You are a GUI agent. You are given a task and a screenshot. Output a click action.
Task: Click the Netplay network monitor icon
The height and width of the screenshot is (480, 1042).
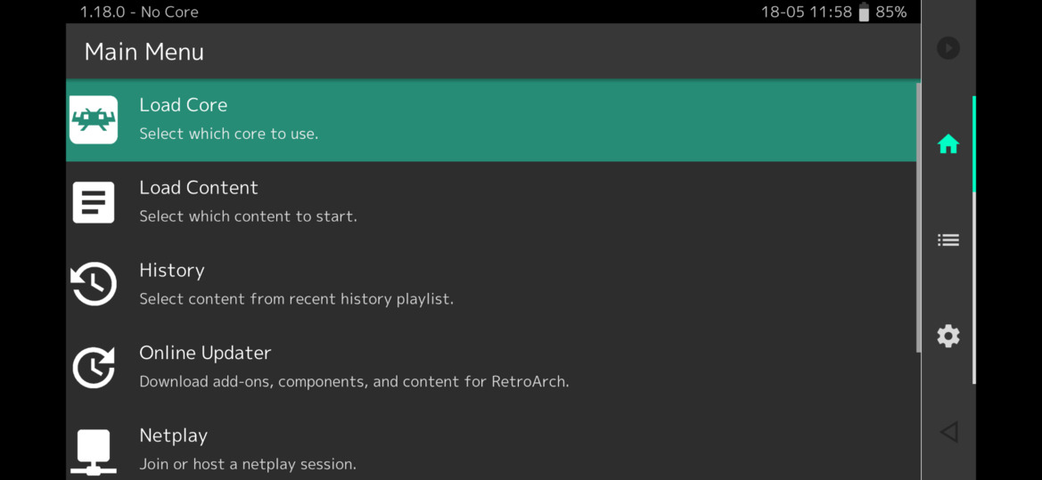94,451
